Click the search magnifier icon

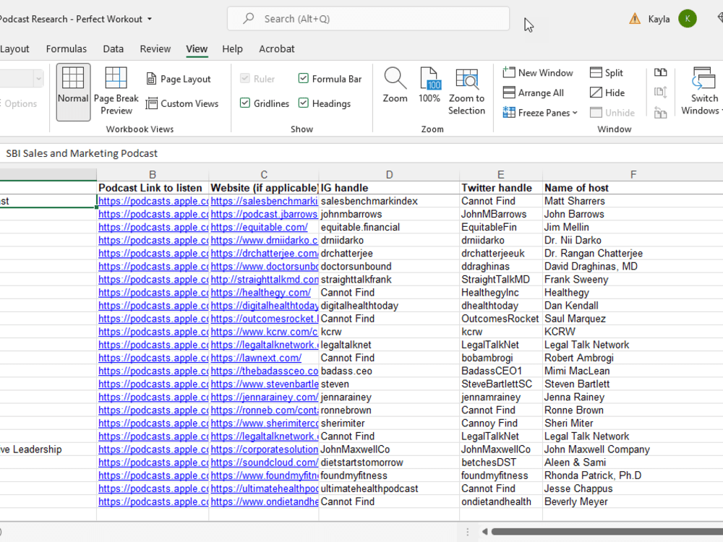pos(249,19)
